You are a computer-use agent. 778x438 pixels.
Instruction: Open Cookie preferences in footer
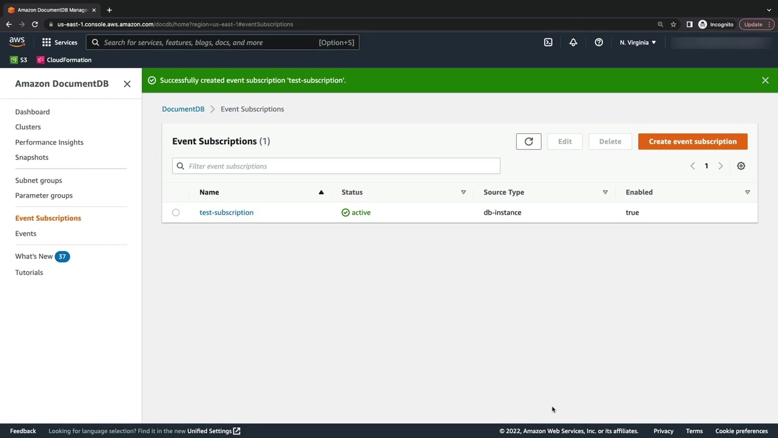742,431
